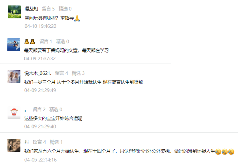Select the comment about 丁香妈妈的文章

point(66,50)
